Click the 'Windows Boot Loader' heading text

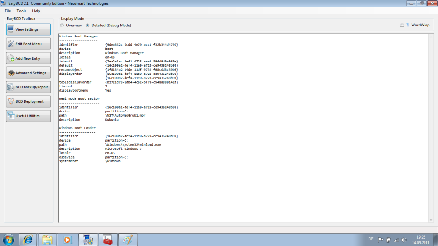coord(77,128)
